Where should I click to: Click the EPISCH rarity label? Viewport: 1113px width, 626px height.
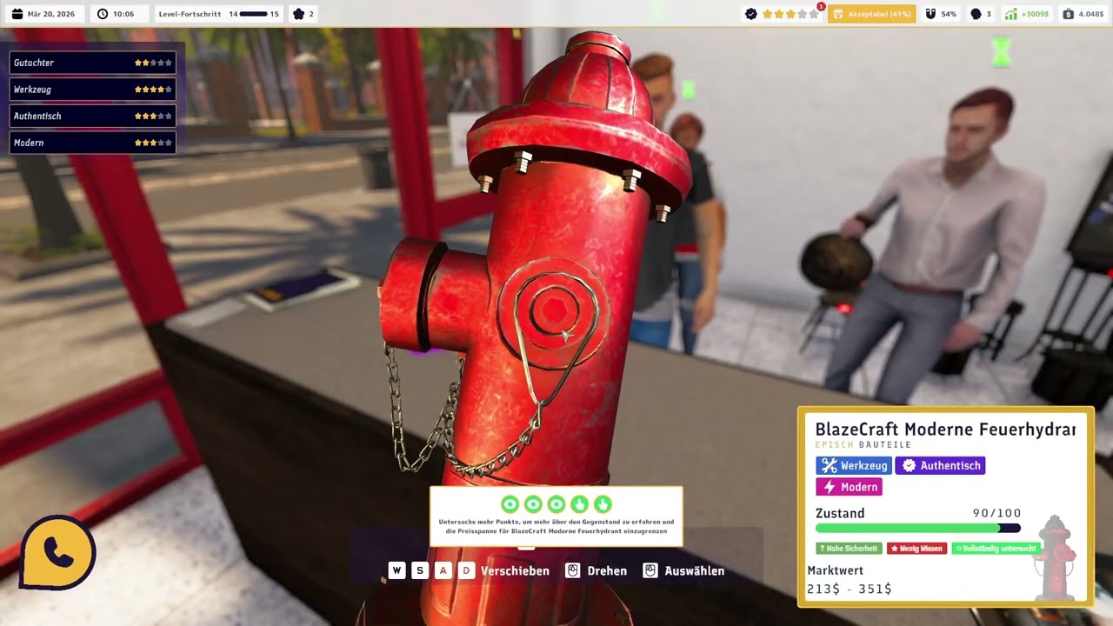coord(835,445)
